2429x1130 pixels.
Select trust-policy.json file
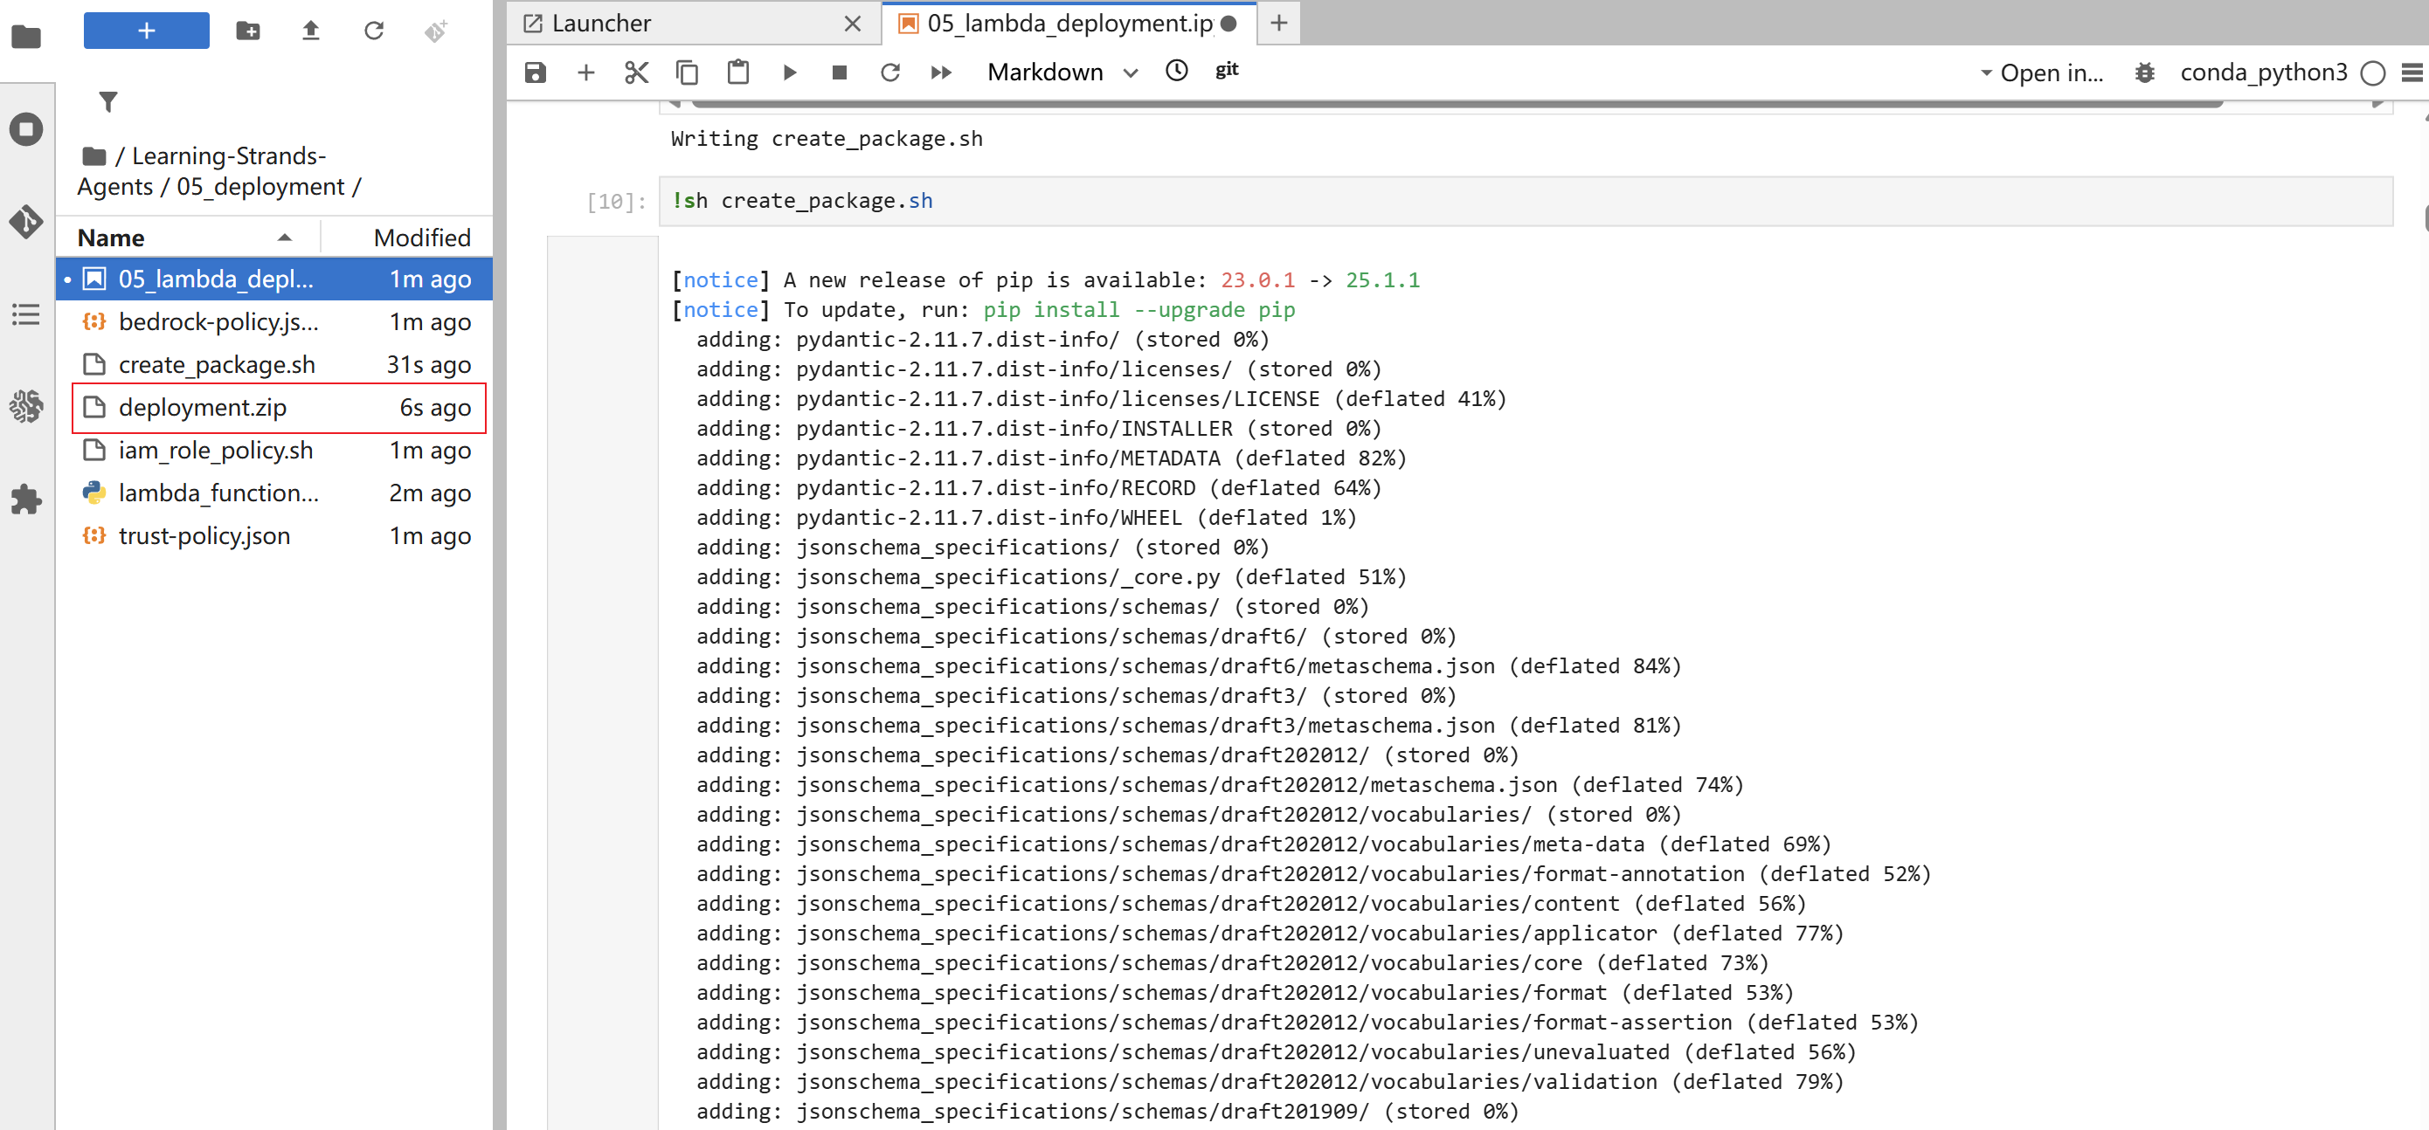[x=274, y=535]
